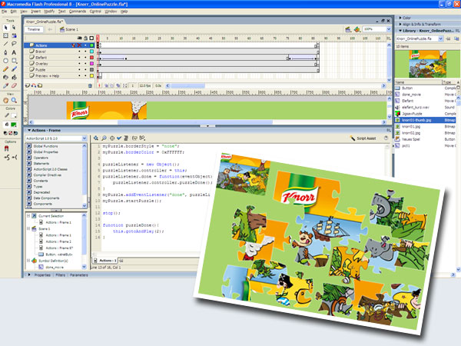Select the Rectangle tool
Screen dimensions: 461x346
coord(14,61)
